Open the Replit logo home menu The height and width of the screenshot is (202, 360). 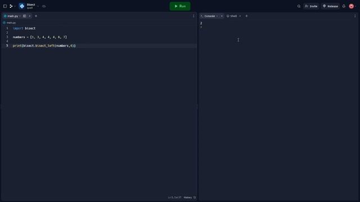click(x=11, y=6)
